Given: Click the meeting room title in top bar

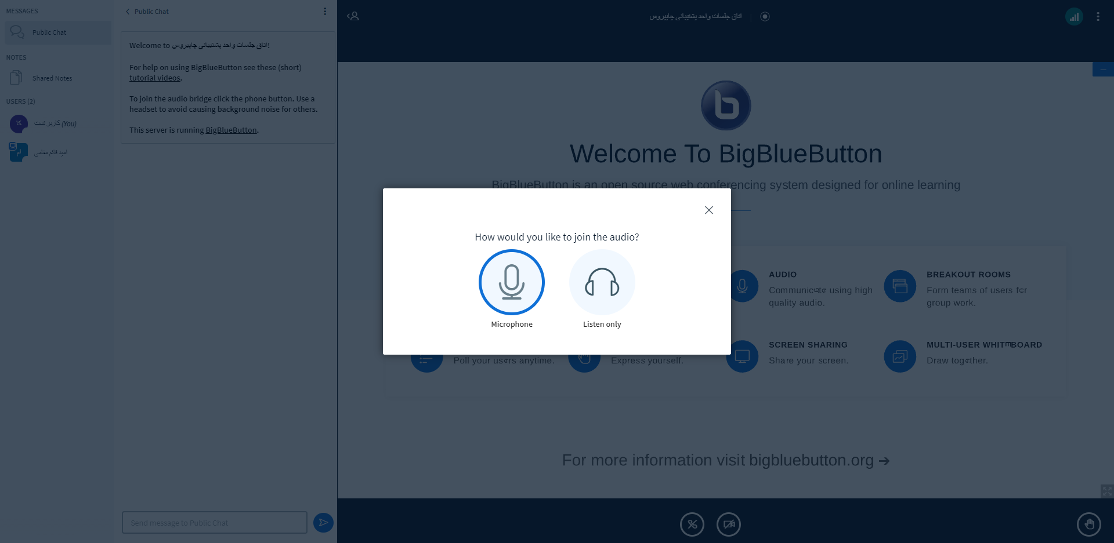Looking at the screenshot, I should click(x=695, y=16).
